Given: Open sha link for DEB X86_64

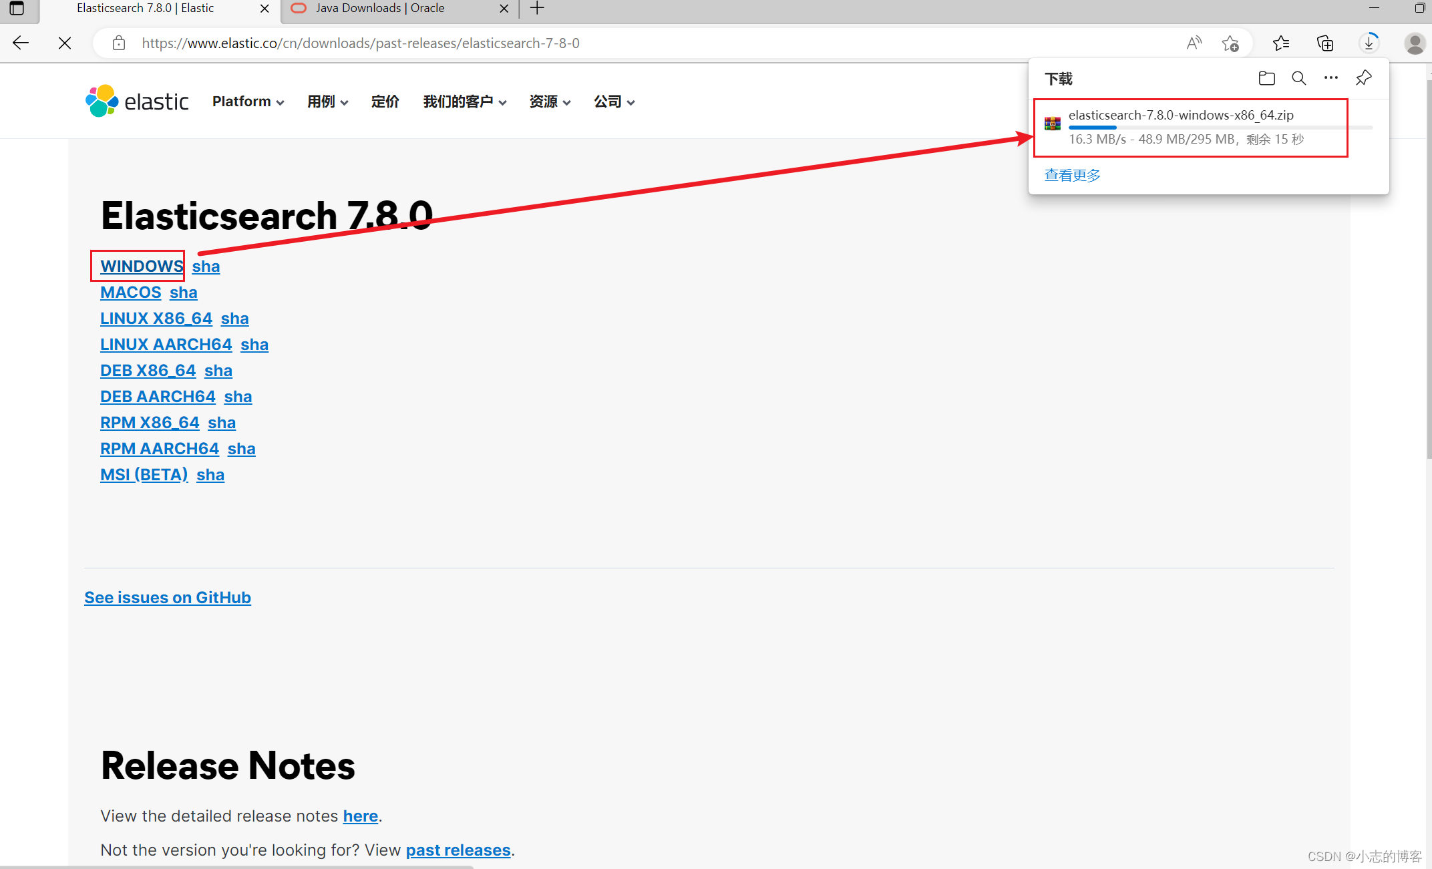Looking at the screenshot, I should tap(218, 370).
